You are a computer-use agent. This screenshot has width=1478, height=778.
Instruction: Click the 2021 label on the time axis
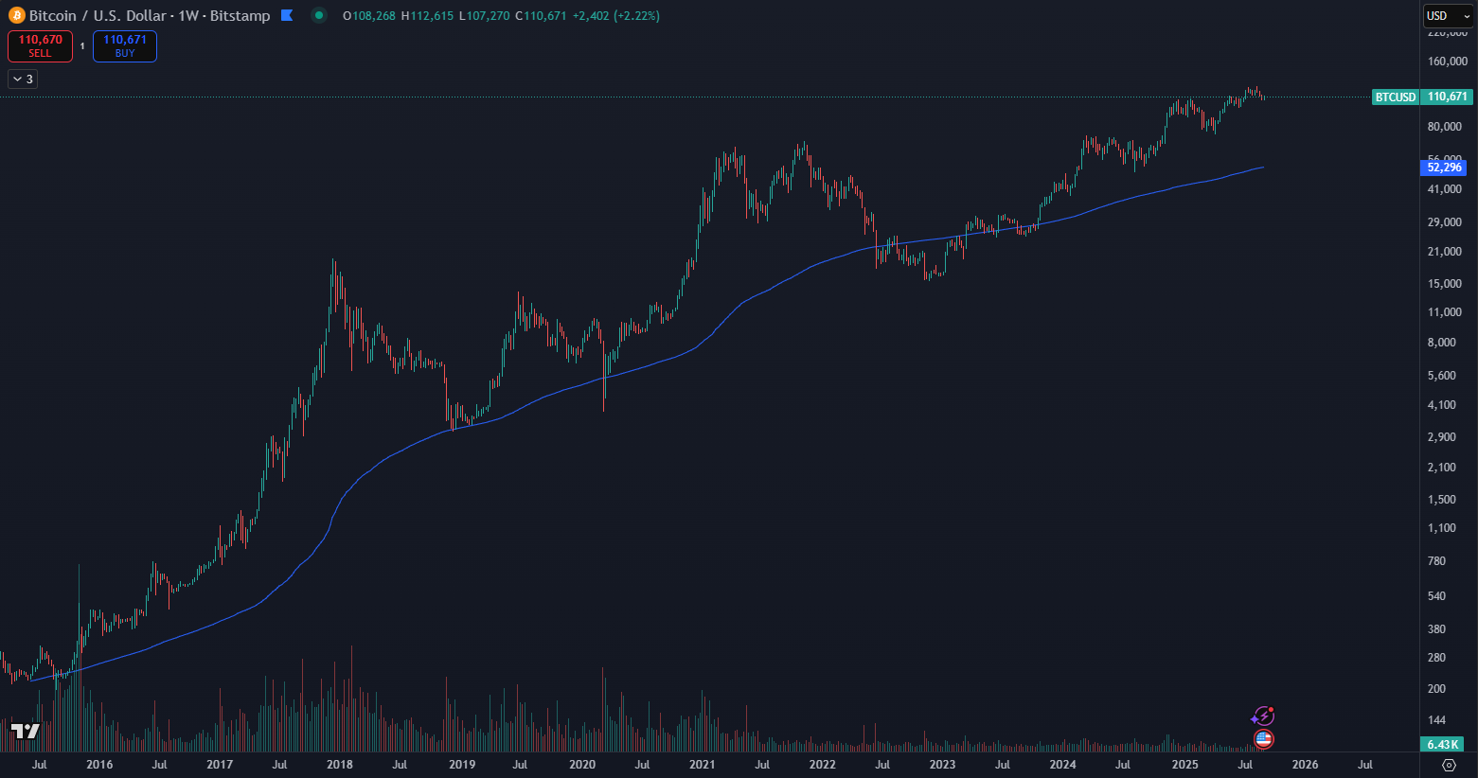point(702,765)
